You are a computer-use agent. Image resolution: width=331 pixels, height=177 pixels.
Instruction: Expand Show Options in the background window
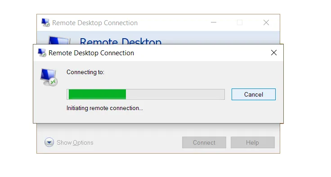coord(69,142)
